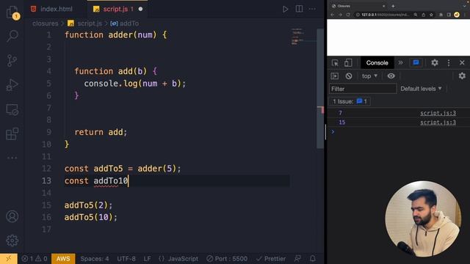Go back in the browser
The width and height of the screenshot is (470, 264).
[x=332, y=15]
